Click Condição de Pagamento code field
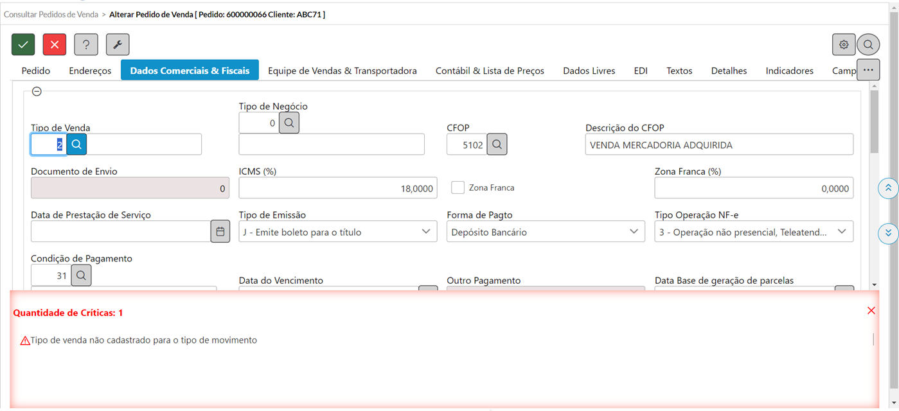The width and height of the screenshot is (899, 411). [51, 275]
